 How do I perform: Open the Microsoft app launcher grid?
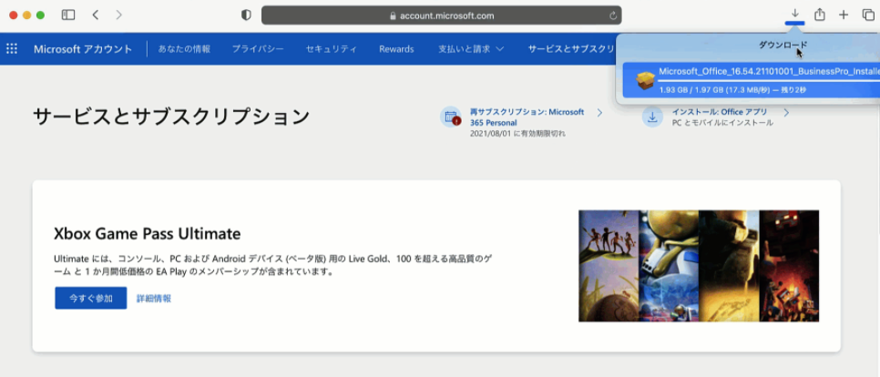coord(12,49)
